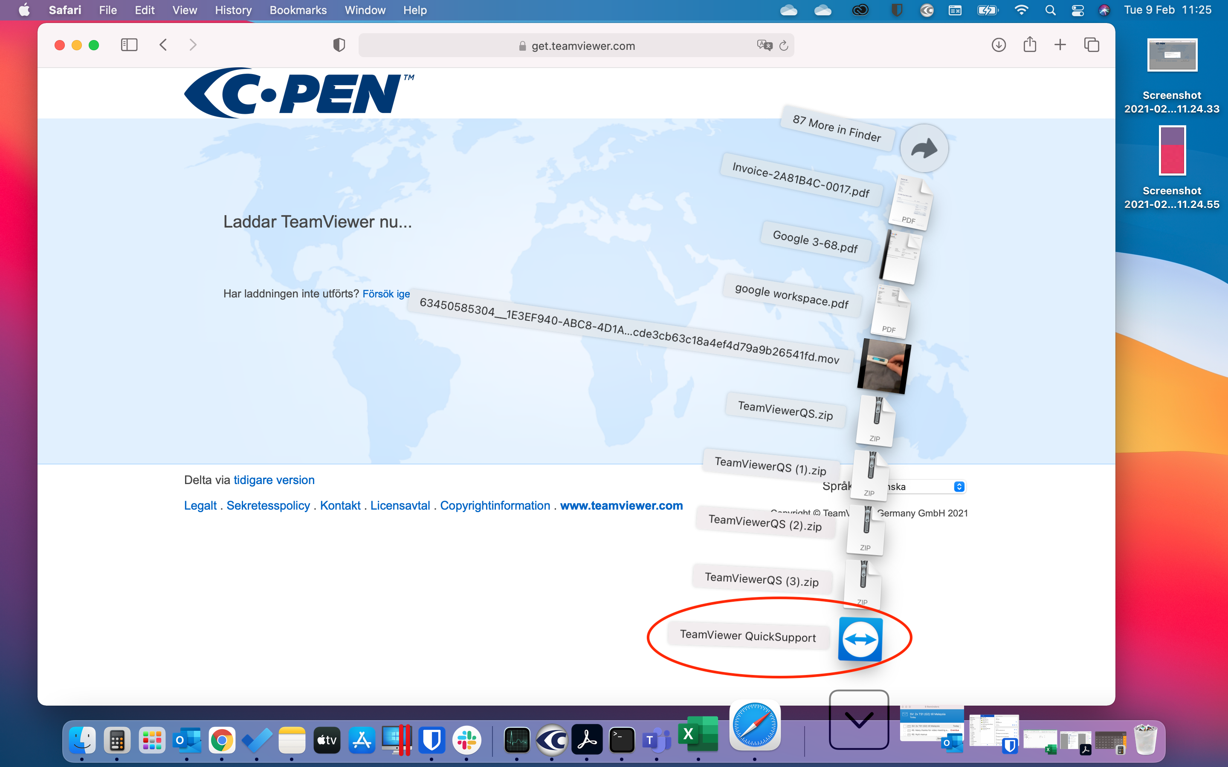
Task: Click the share icon in toolbar
Action: click(x=1030, y=45)
